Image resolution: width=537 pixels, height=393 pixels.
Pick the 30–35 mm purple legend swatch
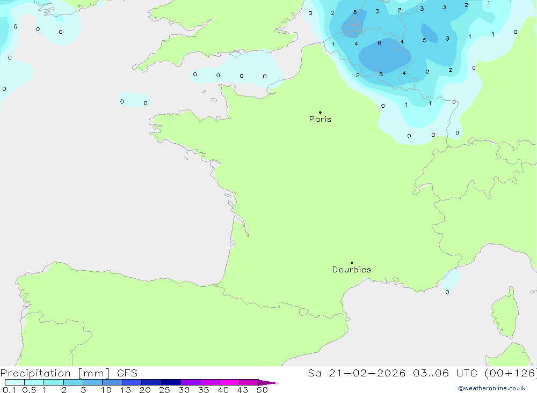pos(190,382)
